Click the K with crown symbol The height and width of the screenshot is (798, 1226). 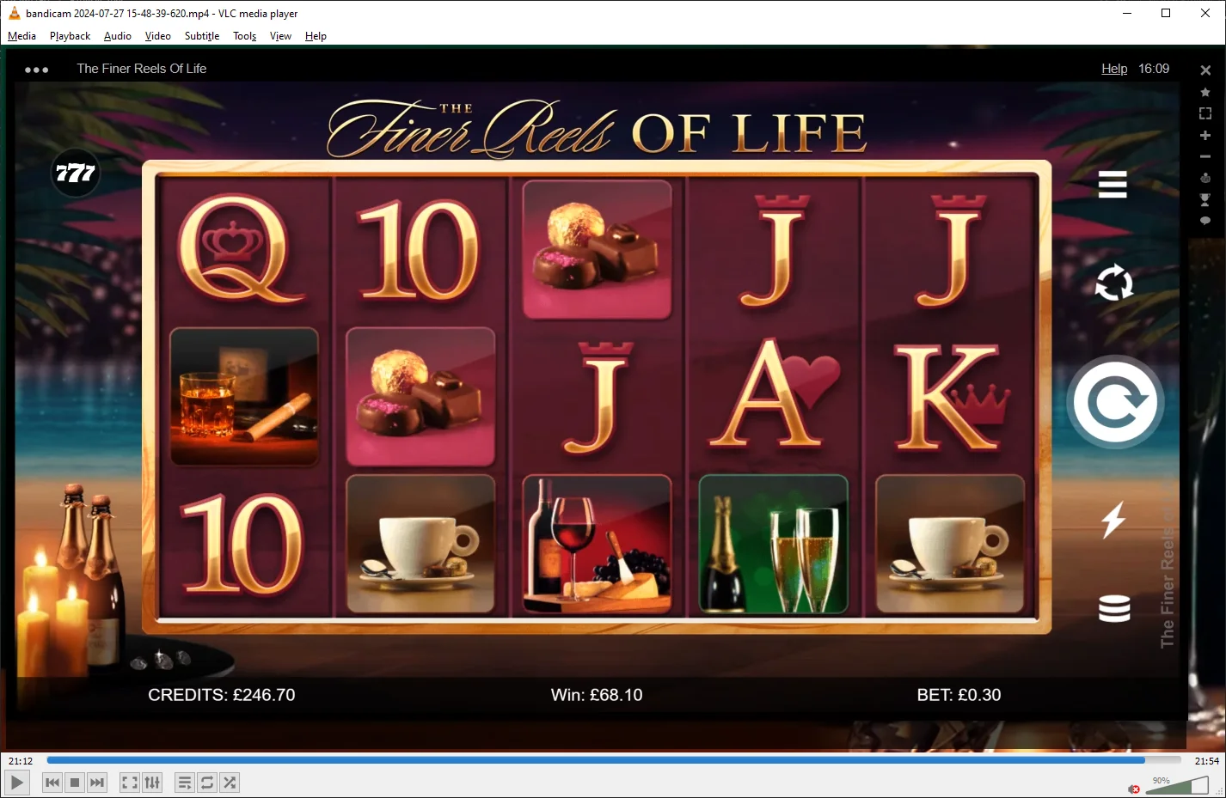952,396
